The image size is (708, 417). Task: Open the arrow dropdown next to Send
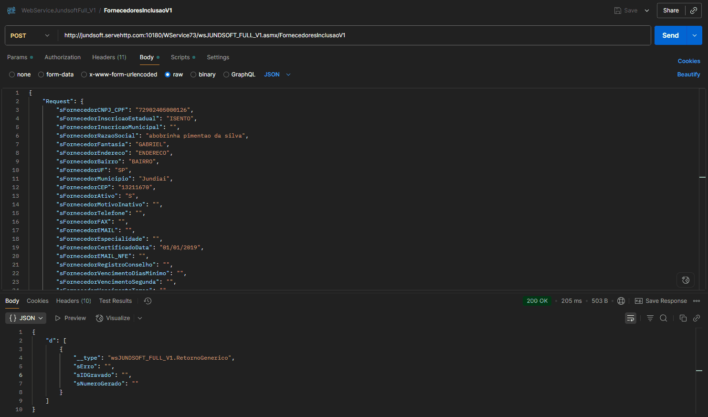click(694, 35)
